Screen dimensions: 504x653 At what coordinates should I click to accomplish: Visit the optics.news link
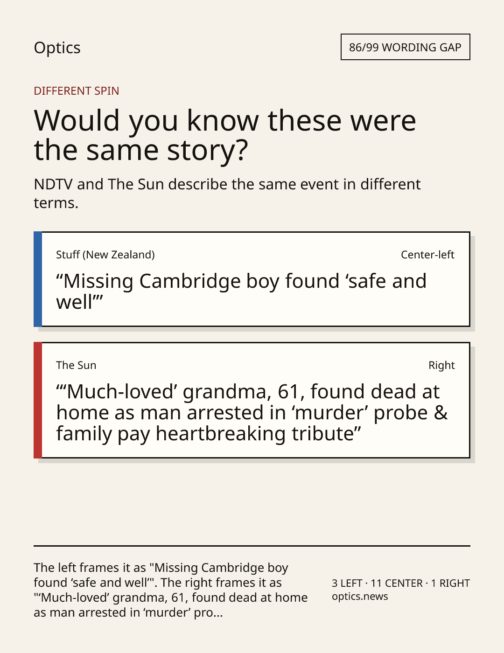point(360,597)
